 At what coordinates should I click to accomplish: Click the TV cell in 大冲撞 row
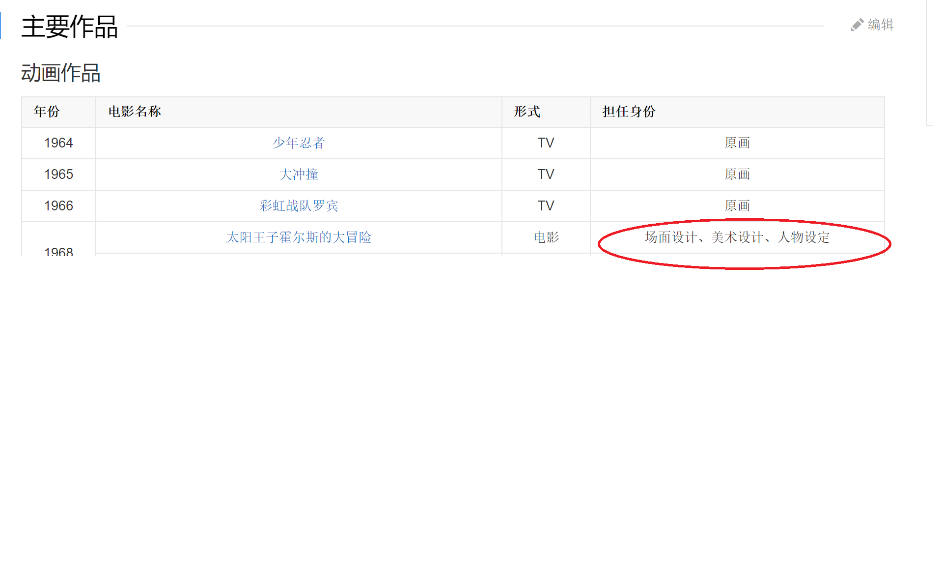[x=546, y=175]
